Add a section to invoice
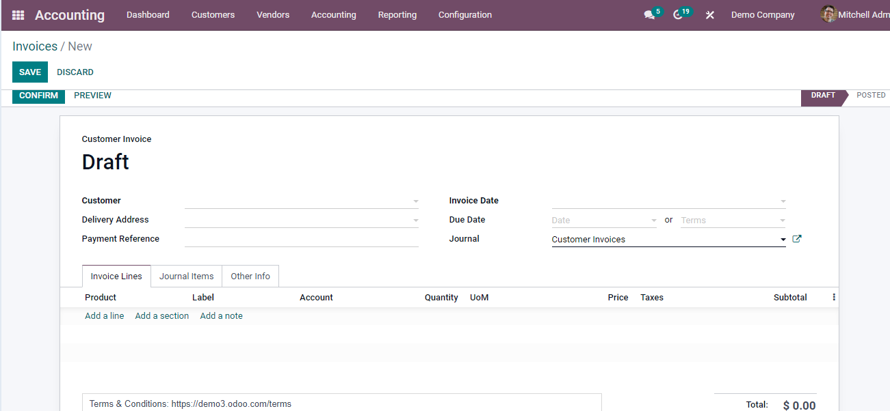The width and height of the screenshot is (890, 411). pyautogui.click(x=162, y=316)
